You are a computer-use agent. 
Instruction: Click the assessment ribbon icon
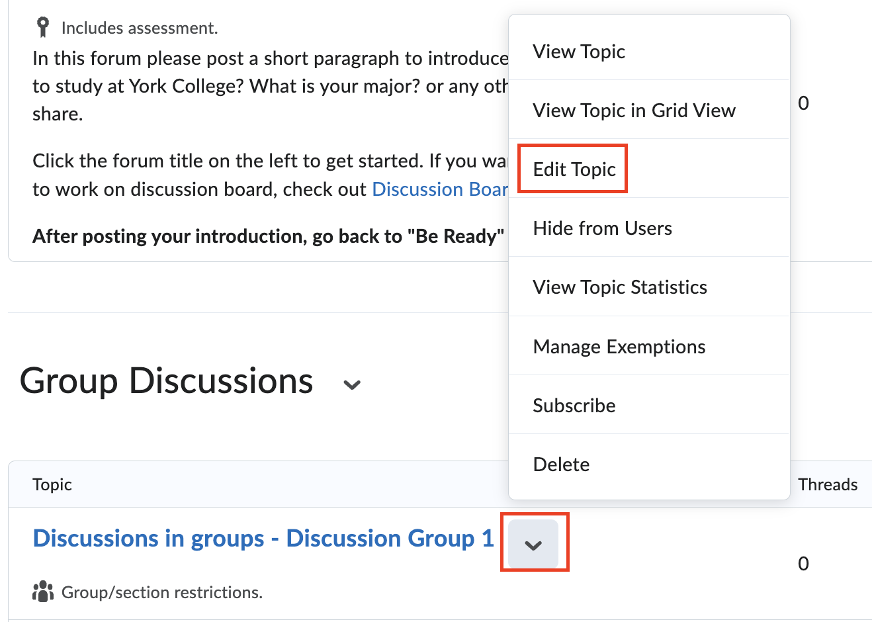pyautogui.click(x=43, y=27)
